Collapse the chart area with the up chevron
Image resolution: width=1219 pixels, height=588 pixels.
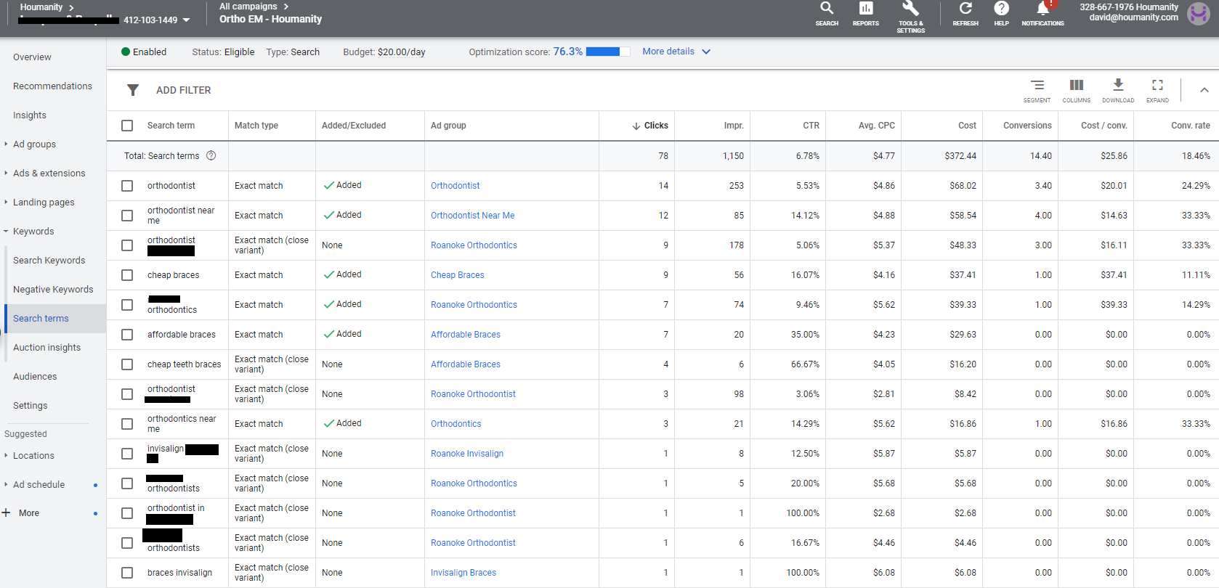[1204, 90]
